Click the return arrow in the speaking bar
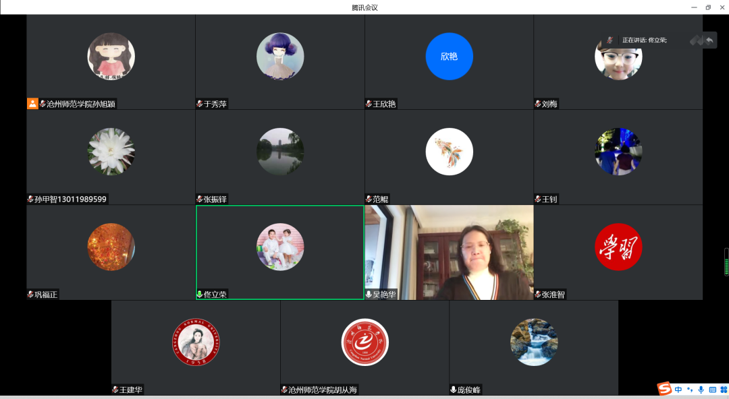Screen dimensions: 729x399 tap(709, 40)
